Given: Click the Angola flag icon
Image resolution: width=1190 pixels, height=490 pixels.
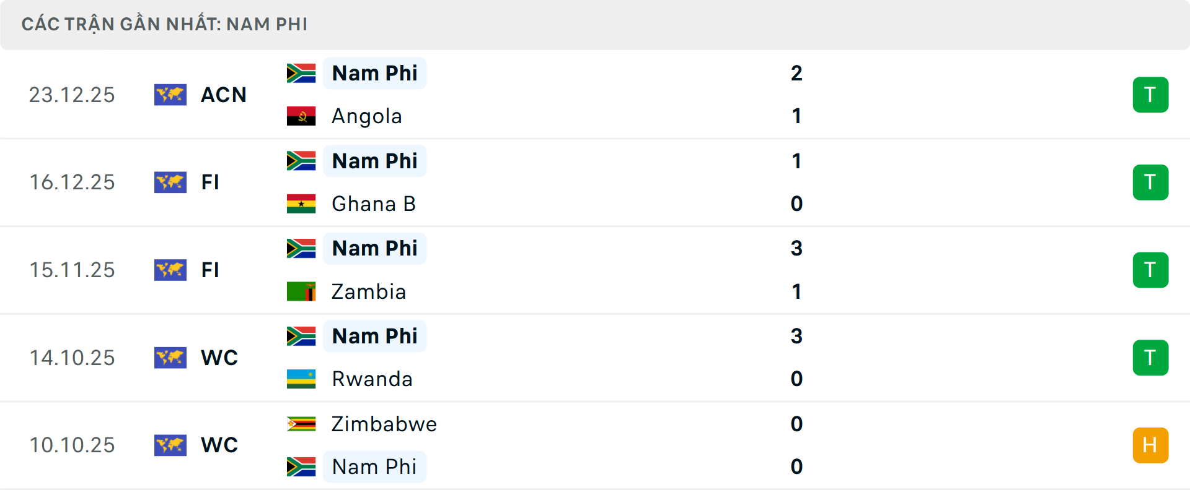Looking at the screenshot, I should click(x=301, y=116).
